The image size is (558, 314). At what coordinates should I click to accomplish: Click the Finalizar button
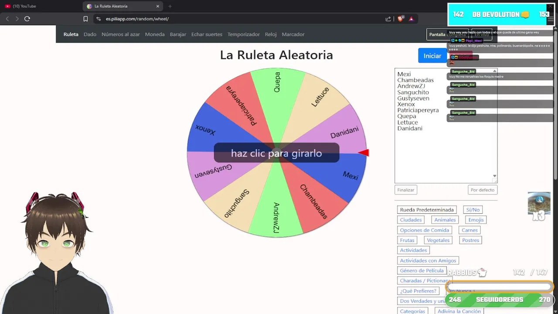[406, 190]
